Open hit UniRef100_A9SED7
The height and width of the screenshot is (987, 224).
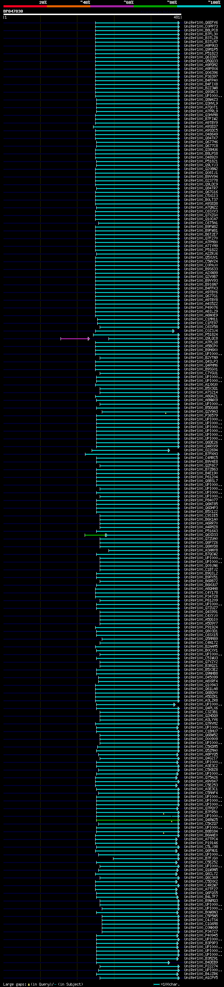point(201,126)
